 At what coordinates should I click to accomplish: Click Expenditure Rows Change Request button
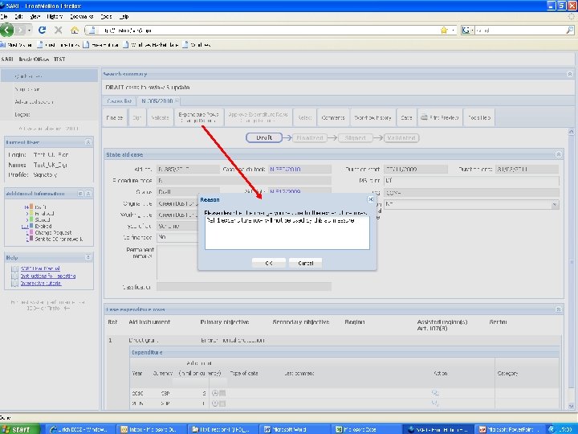coord(199,117)
